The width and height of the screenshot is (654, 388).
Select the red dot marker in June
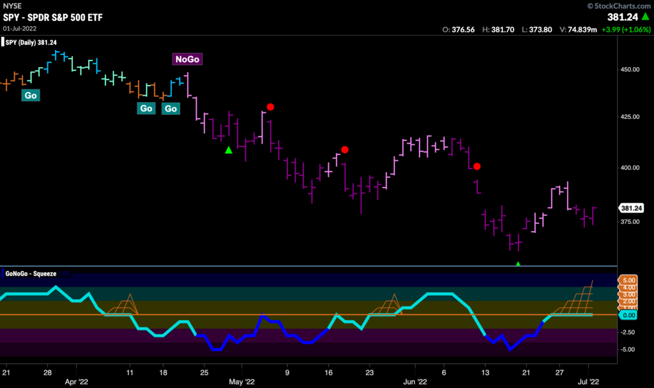(x=476, y=167)
